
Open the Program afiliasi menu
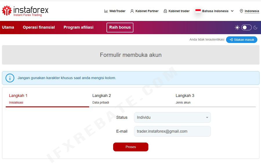(x=78, y=27)
